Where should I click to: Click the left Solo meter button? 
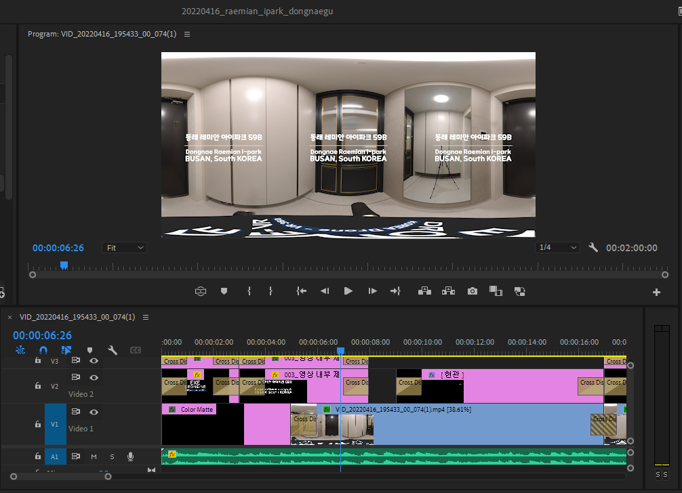point(658,474)
